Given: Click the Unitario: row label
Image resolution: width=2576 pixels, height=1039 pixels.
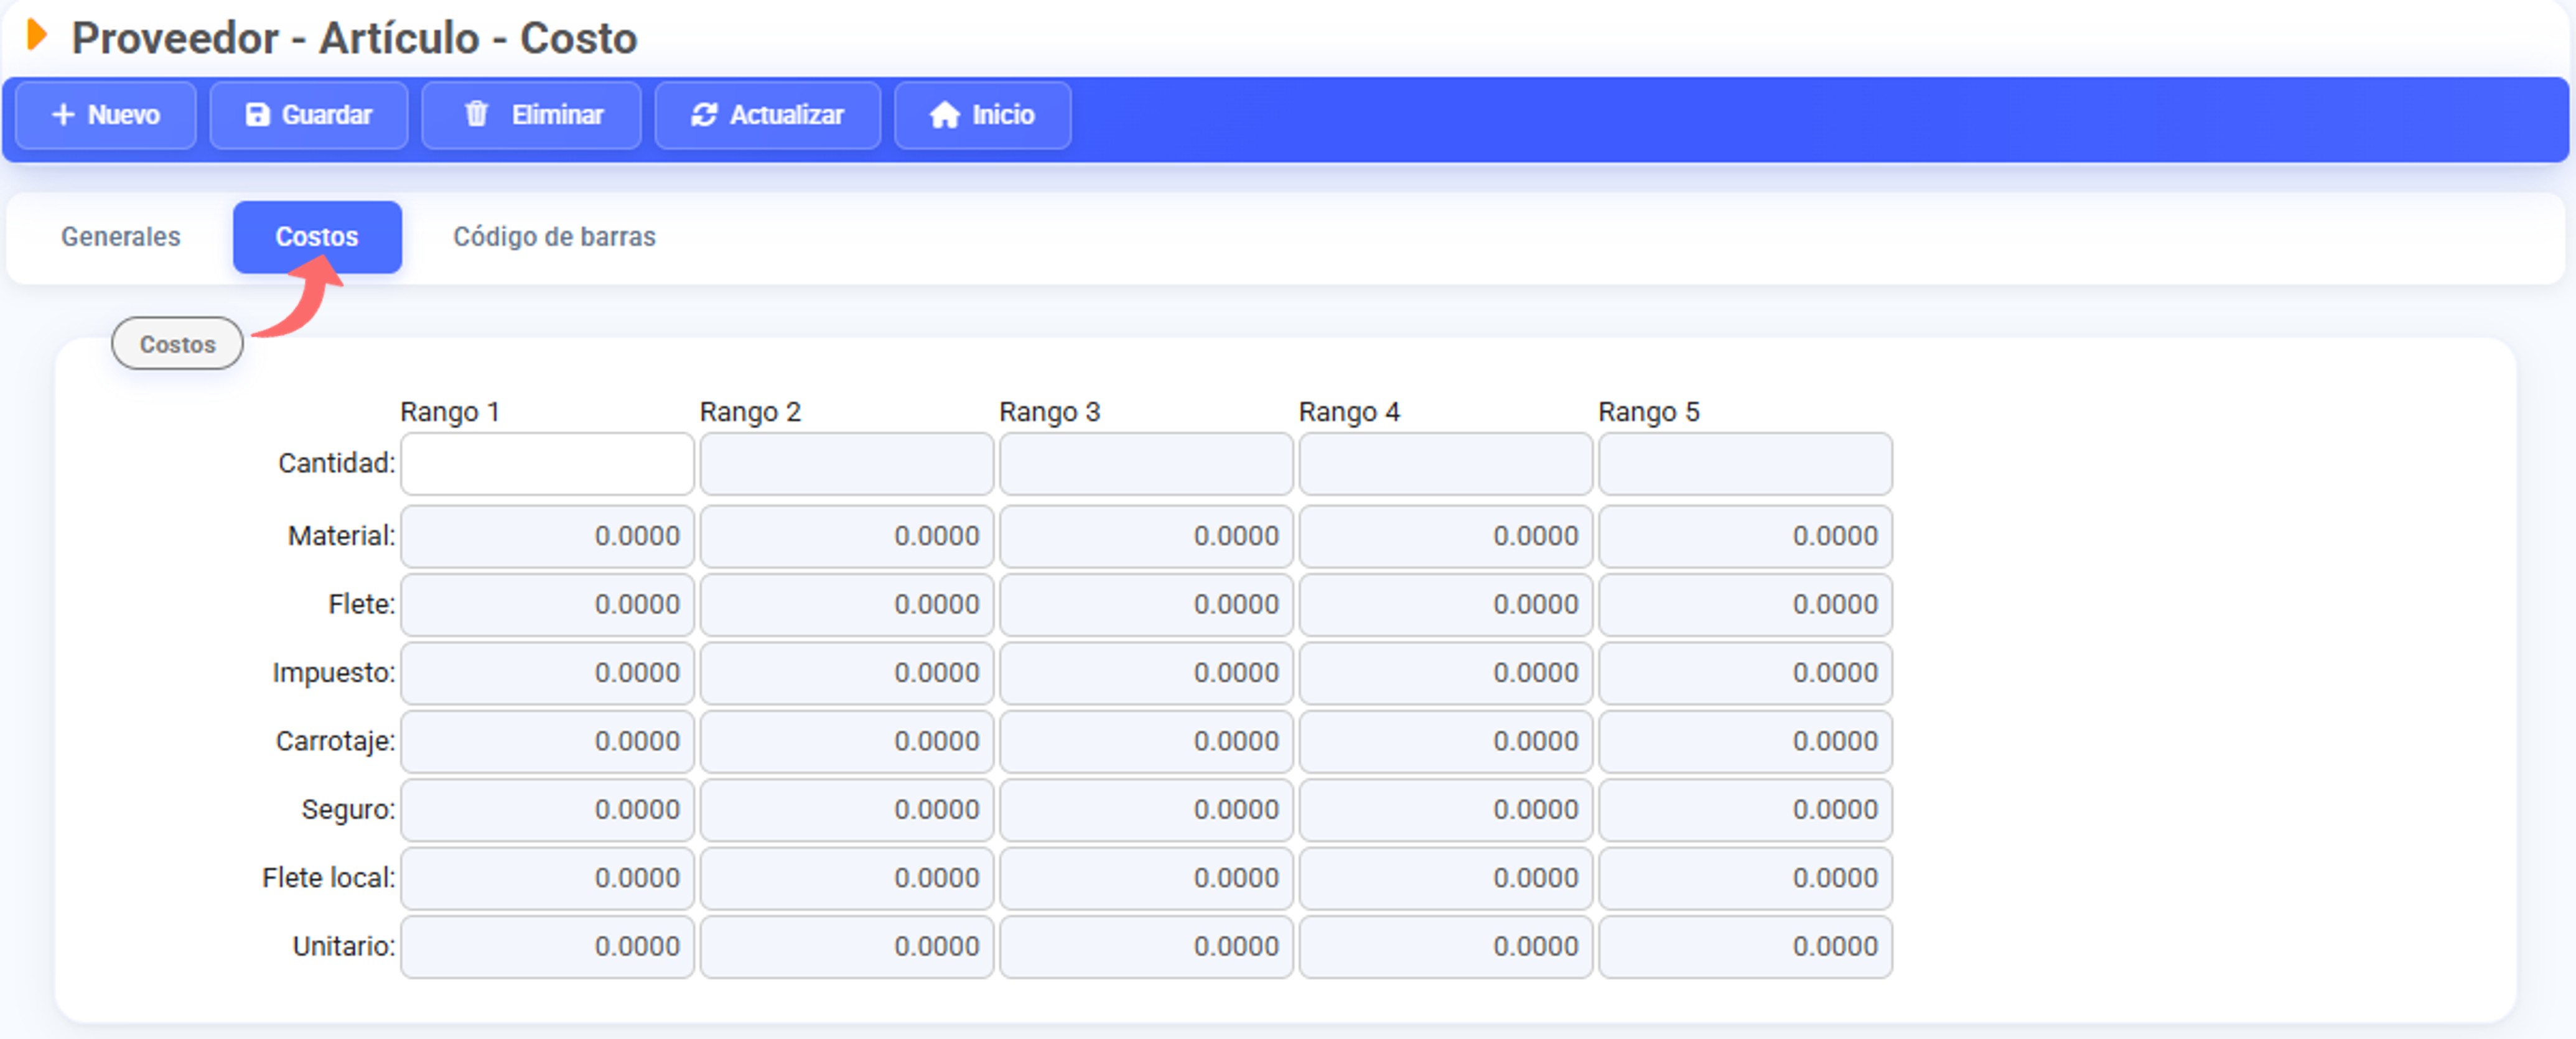Looking at the screenshot, I should point(344,946).
